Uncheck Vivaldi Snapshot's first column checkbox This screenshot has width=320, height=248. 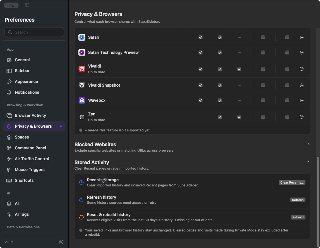coord(200,85)
